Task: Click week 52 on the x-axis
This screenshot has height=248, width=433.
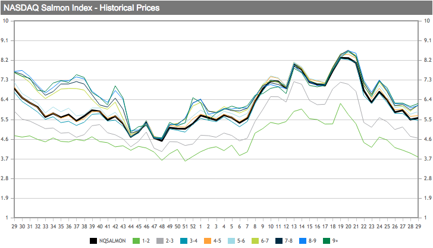Action: [193, 227]
